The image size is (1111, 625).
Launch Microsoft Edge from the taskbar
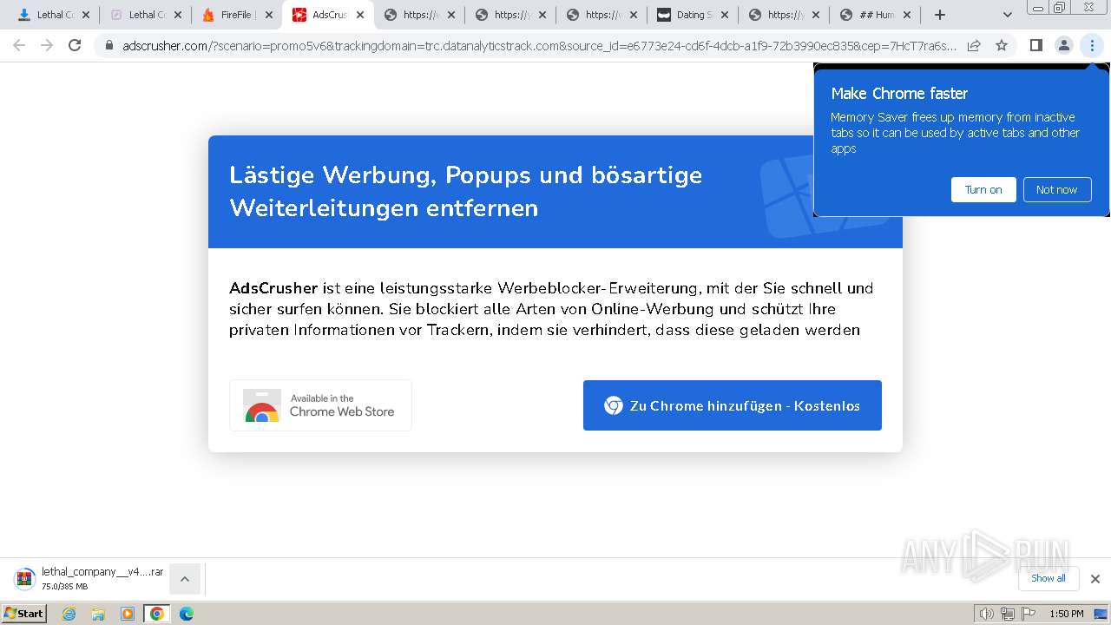(186, 614)
